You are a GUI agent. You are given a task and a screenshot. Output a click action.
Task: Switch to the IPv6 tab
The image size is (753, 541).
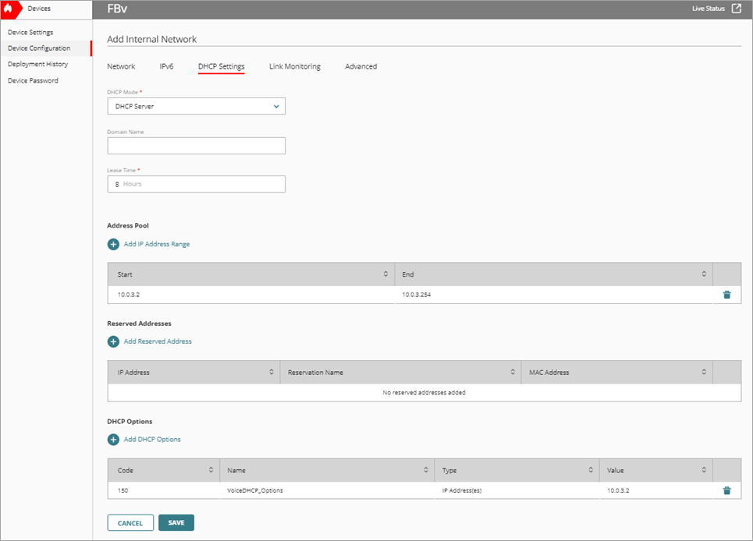click(x=166, y=66)
